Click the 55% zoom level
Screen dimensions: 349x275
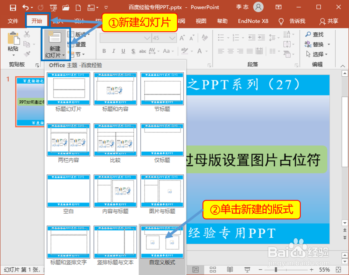324,270
